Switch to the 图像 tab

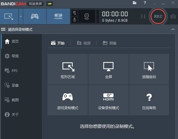click(x=110, y=43)
